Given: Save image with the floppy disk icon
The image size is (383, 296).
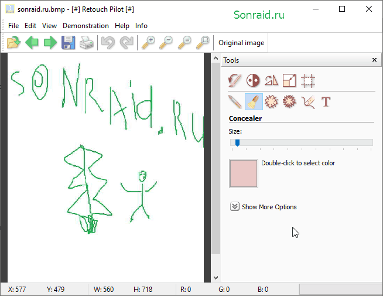Looking at the screenshot, I should click(x=68, y=43).
